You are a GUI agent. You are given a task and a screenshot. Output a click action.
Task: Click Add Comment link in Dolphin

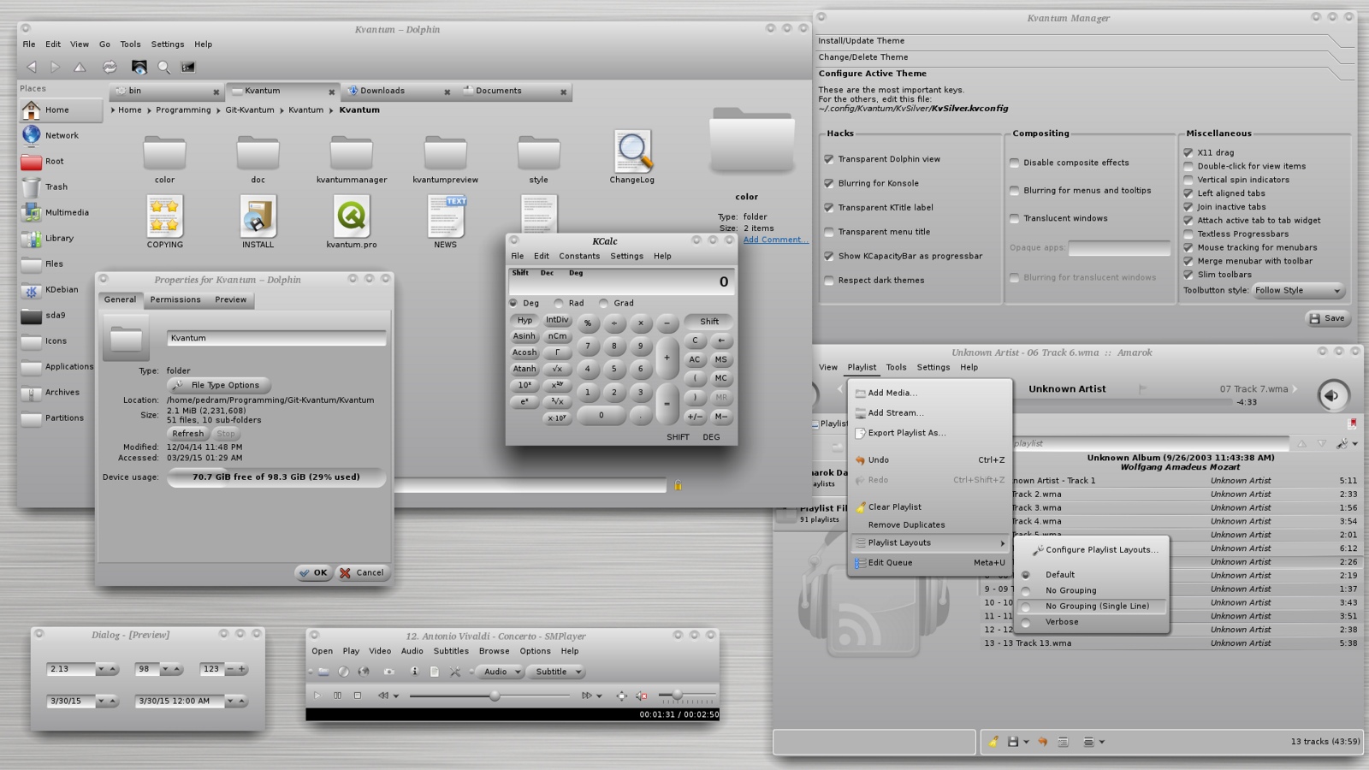[775, 240]
